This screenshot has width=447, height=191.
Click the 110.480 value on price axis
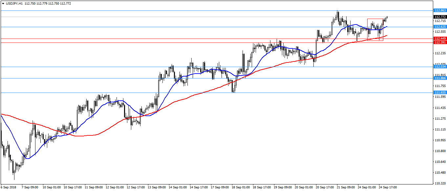[440, 173]
